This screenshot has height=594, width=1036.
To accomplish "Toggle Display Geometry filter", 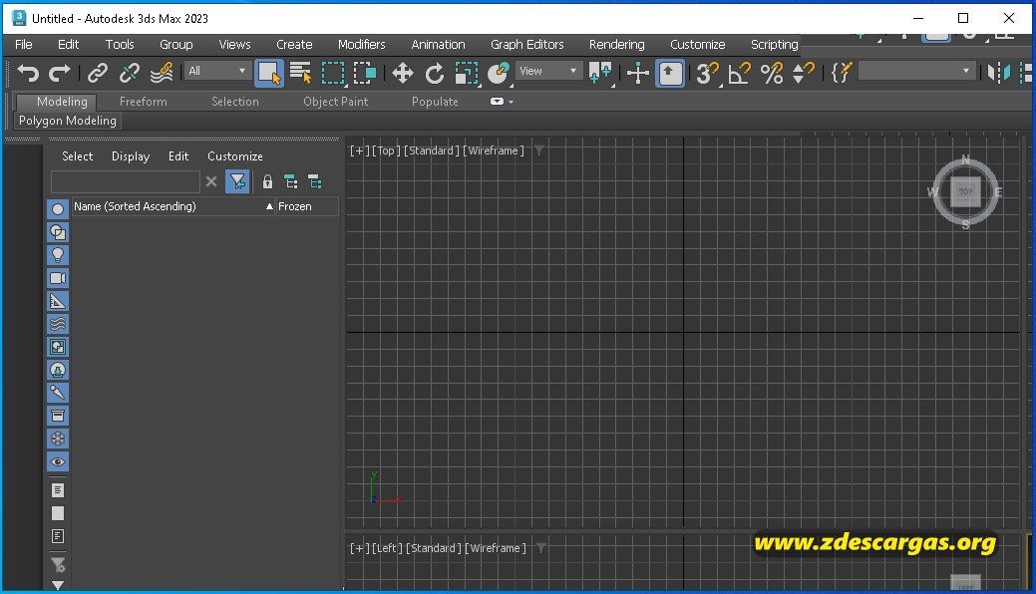I will click(58, 209).
